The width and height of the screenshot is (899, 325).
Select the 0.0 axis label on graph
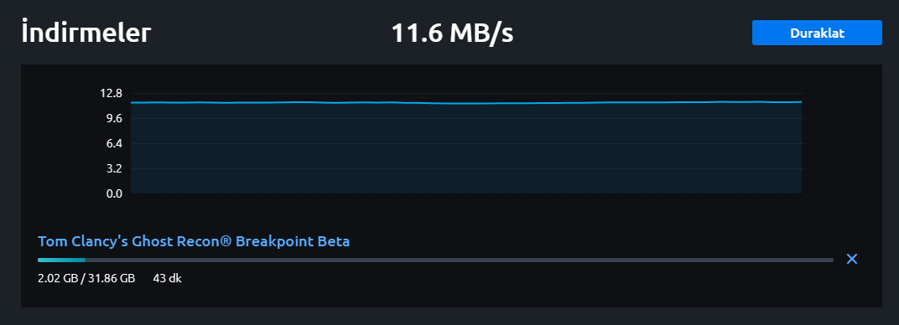(113, 194)
